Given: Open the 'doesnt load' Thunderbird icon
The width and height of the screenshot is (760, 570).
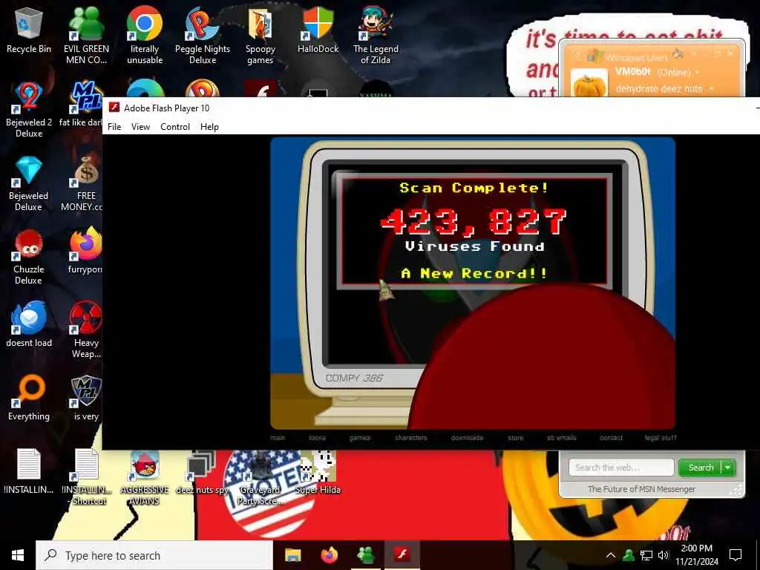Looking at the screenshot, I should tap(29, 325).
